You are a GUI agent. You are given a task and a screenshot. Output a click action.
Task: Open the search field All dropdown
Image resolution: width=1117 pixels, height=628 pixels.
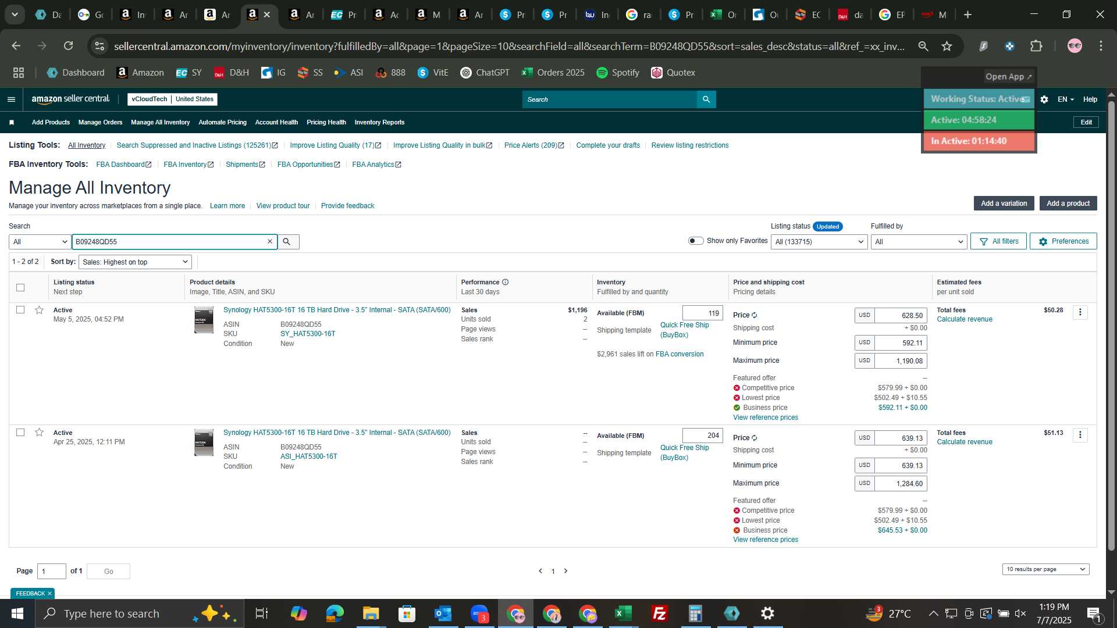pyautogui.click(x=40, y=242)
